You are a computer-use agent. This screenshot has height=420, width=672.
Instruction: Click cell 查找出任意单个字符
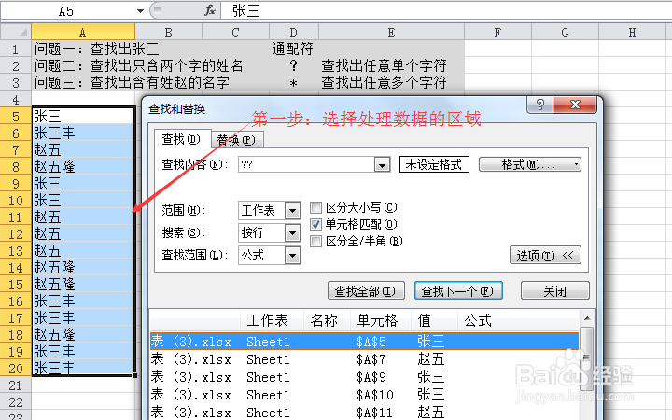tap(391, 65)
